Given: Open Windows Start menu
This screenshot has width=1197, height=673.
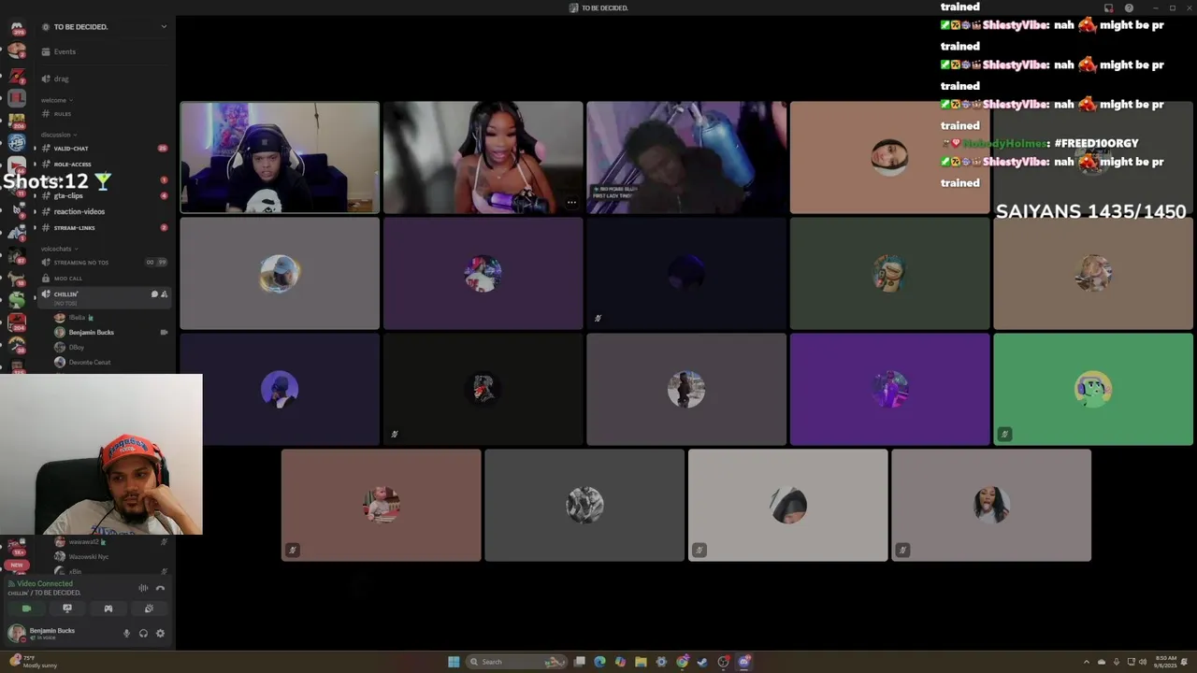Looking at the screenshot, I should coord(454,662).
